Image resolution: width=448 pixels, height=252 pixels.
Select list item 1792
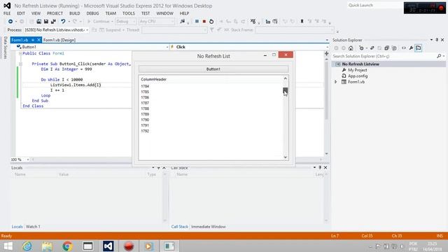tap(145, 131)
